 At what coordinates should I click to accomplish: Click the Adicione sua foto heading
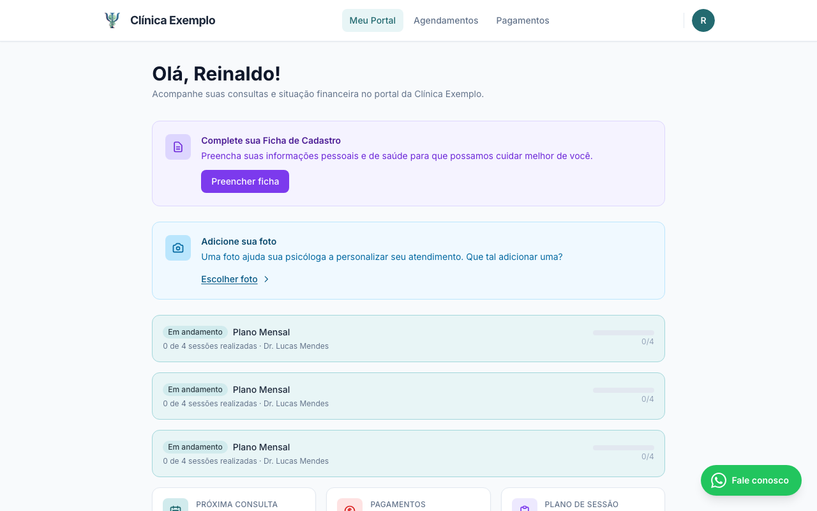(x=239, y=241)
